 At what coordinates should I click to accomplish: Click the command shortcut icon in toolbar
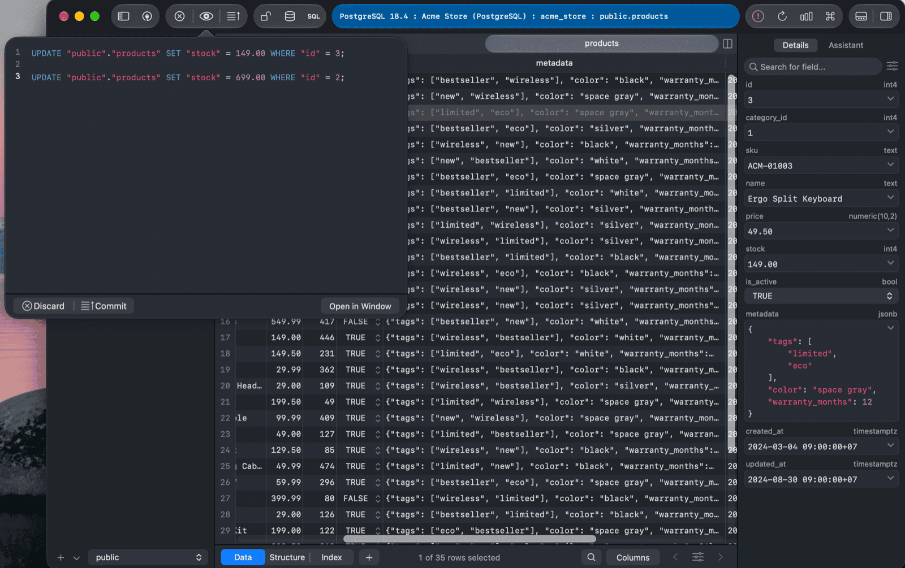pos(830,16)
